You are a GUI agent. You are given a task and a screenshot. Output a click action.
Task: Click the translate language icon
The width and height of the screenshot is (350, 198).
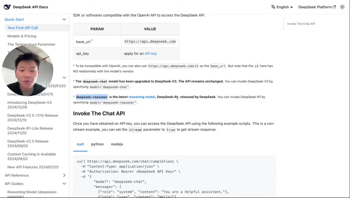pyautogui.click(x=273, y=7)
